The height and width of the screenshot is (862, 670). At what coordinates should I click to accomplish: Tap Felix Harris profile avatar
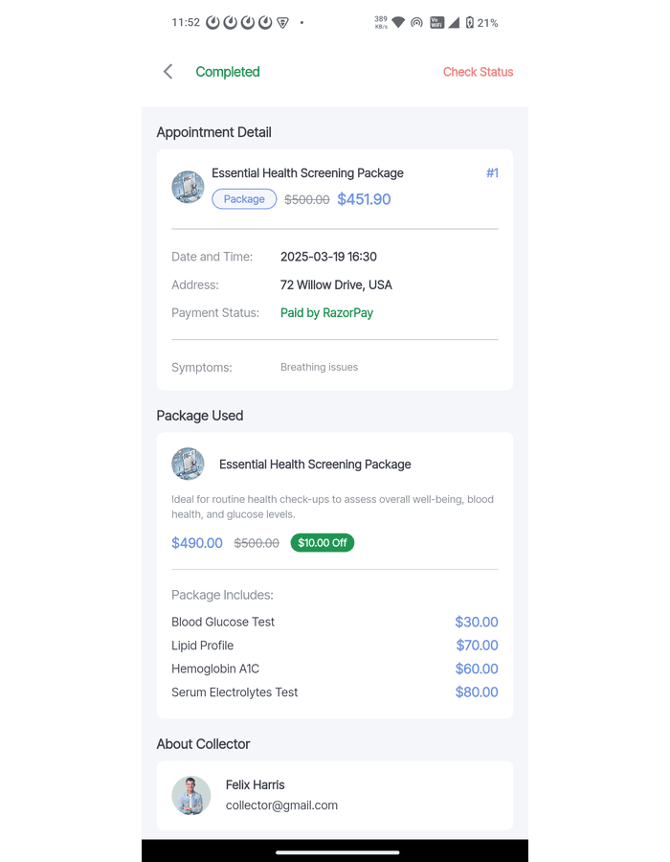(x=191, y=796)
